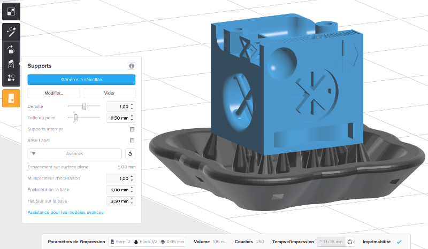Click Générer la sélection button
The height and width of the screenshot is (249, 428).
click(81, 80)
